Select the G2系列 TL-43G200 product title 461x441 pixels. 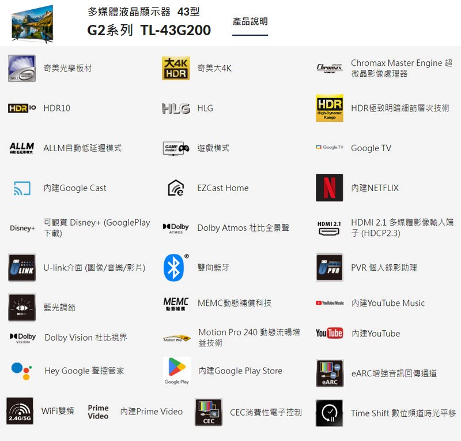click(x=149, y=30)
